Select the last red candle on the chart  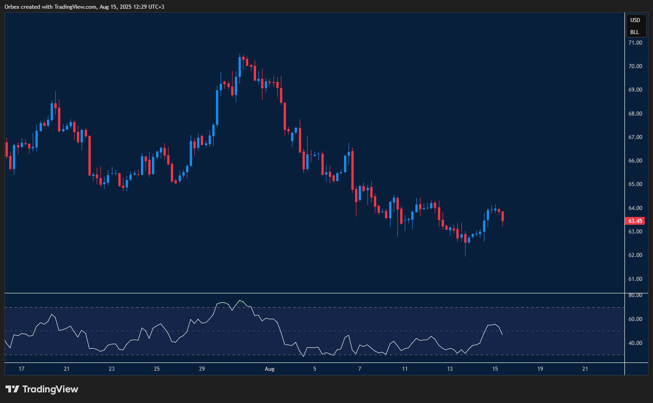click(x=502, y=216)
